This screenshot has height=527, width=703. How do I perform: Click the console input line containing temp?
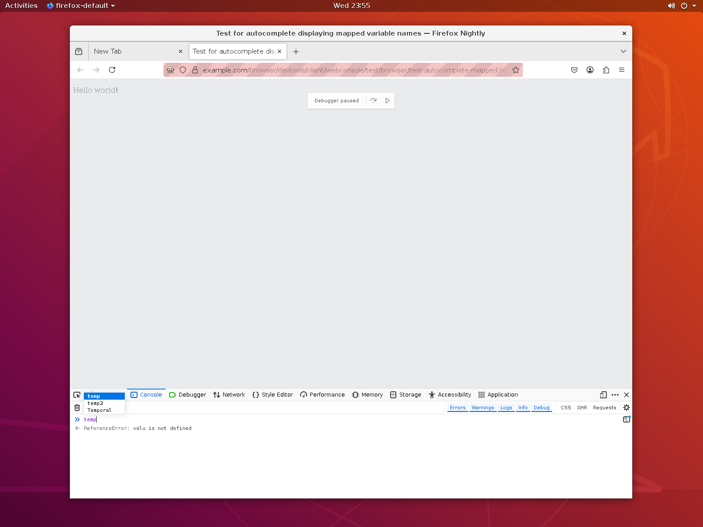pos(264,419)
